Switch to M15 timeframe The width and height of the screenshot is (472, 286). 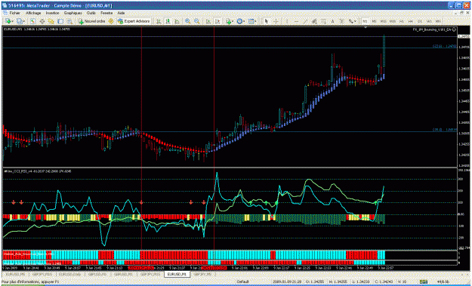(x=383, y=21)
